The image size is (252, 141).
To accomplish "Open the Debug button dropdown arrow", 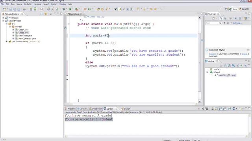I will 67,9.
